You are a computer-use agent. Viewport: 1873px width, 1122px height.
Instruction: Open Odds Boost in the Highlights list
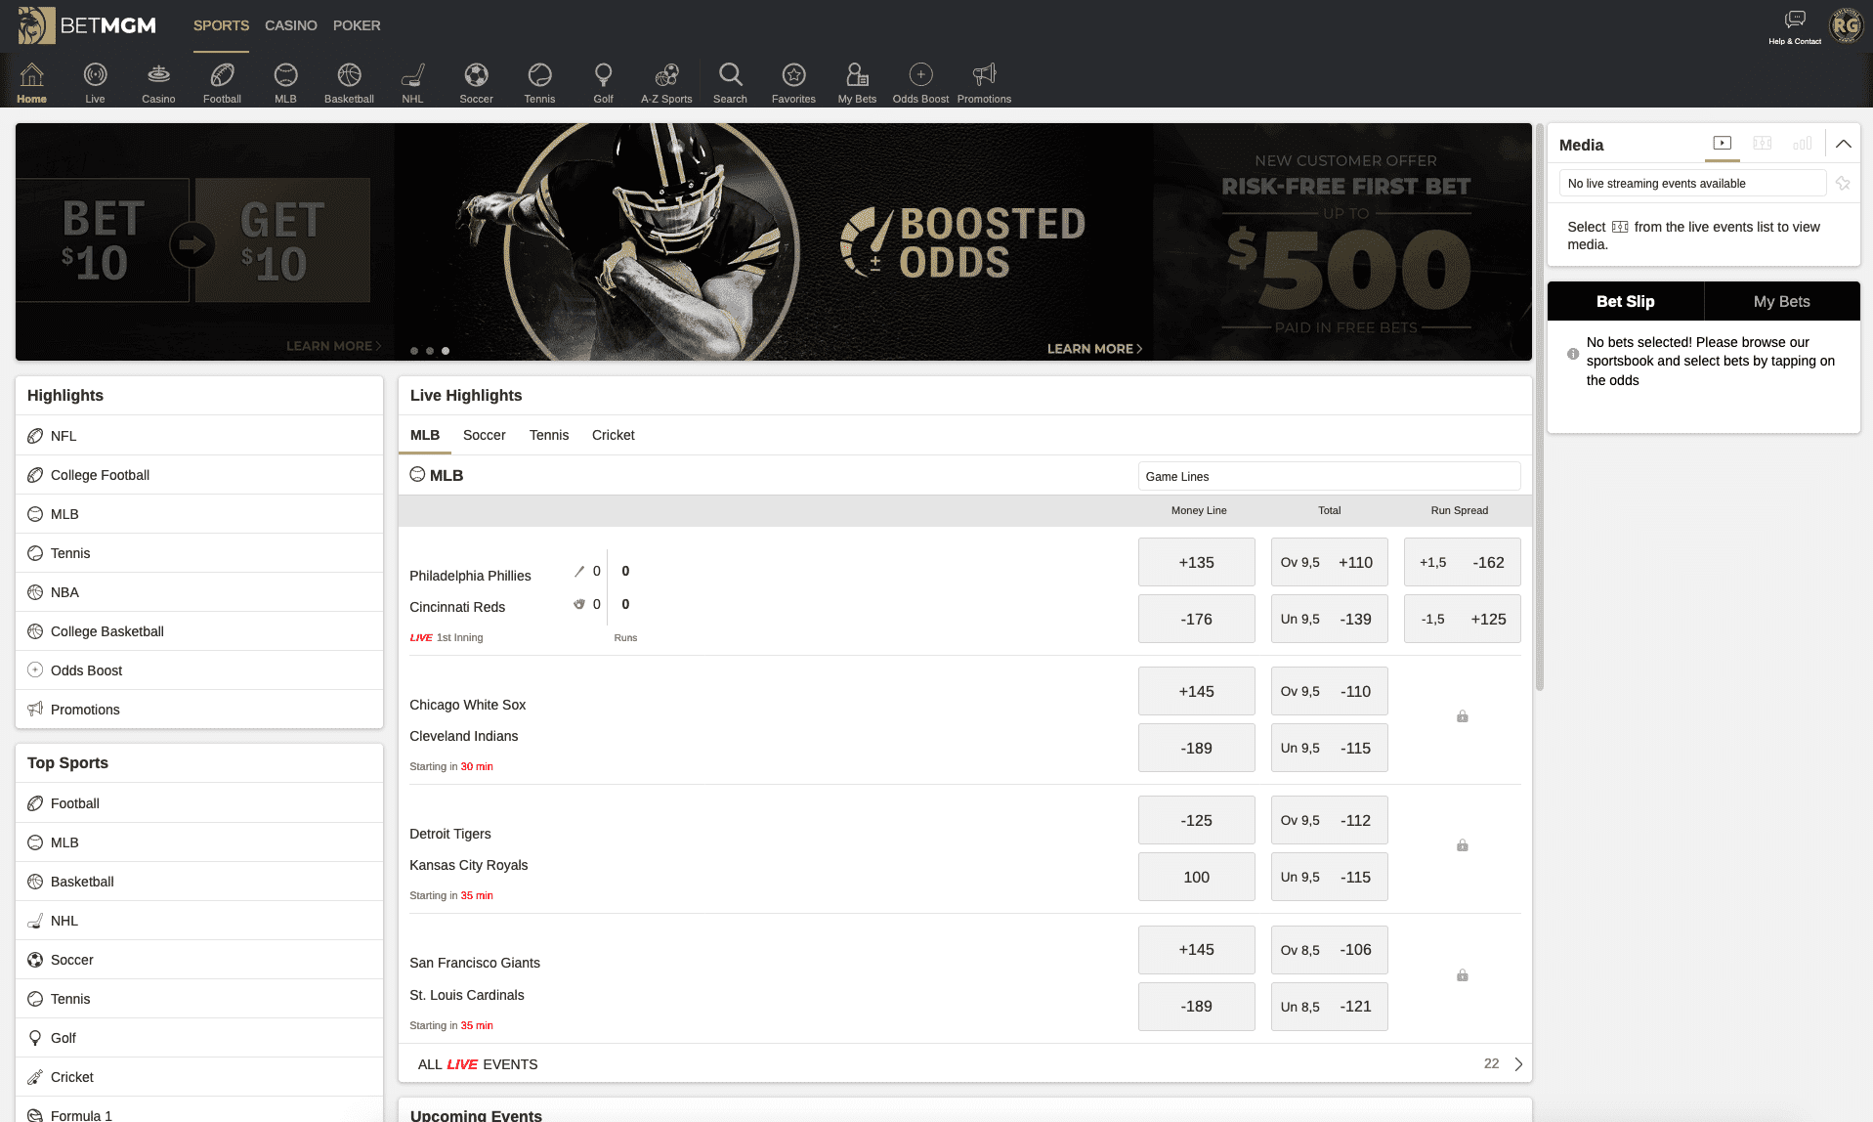[x=199, y=670]
